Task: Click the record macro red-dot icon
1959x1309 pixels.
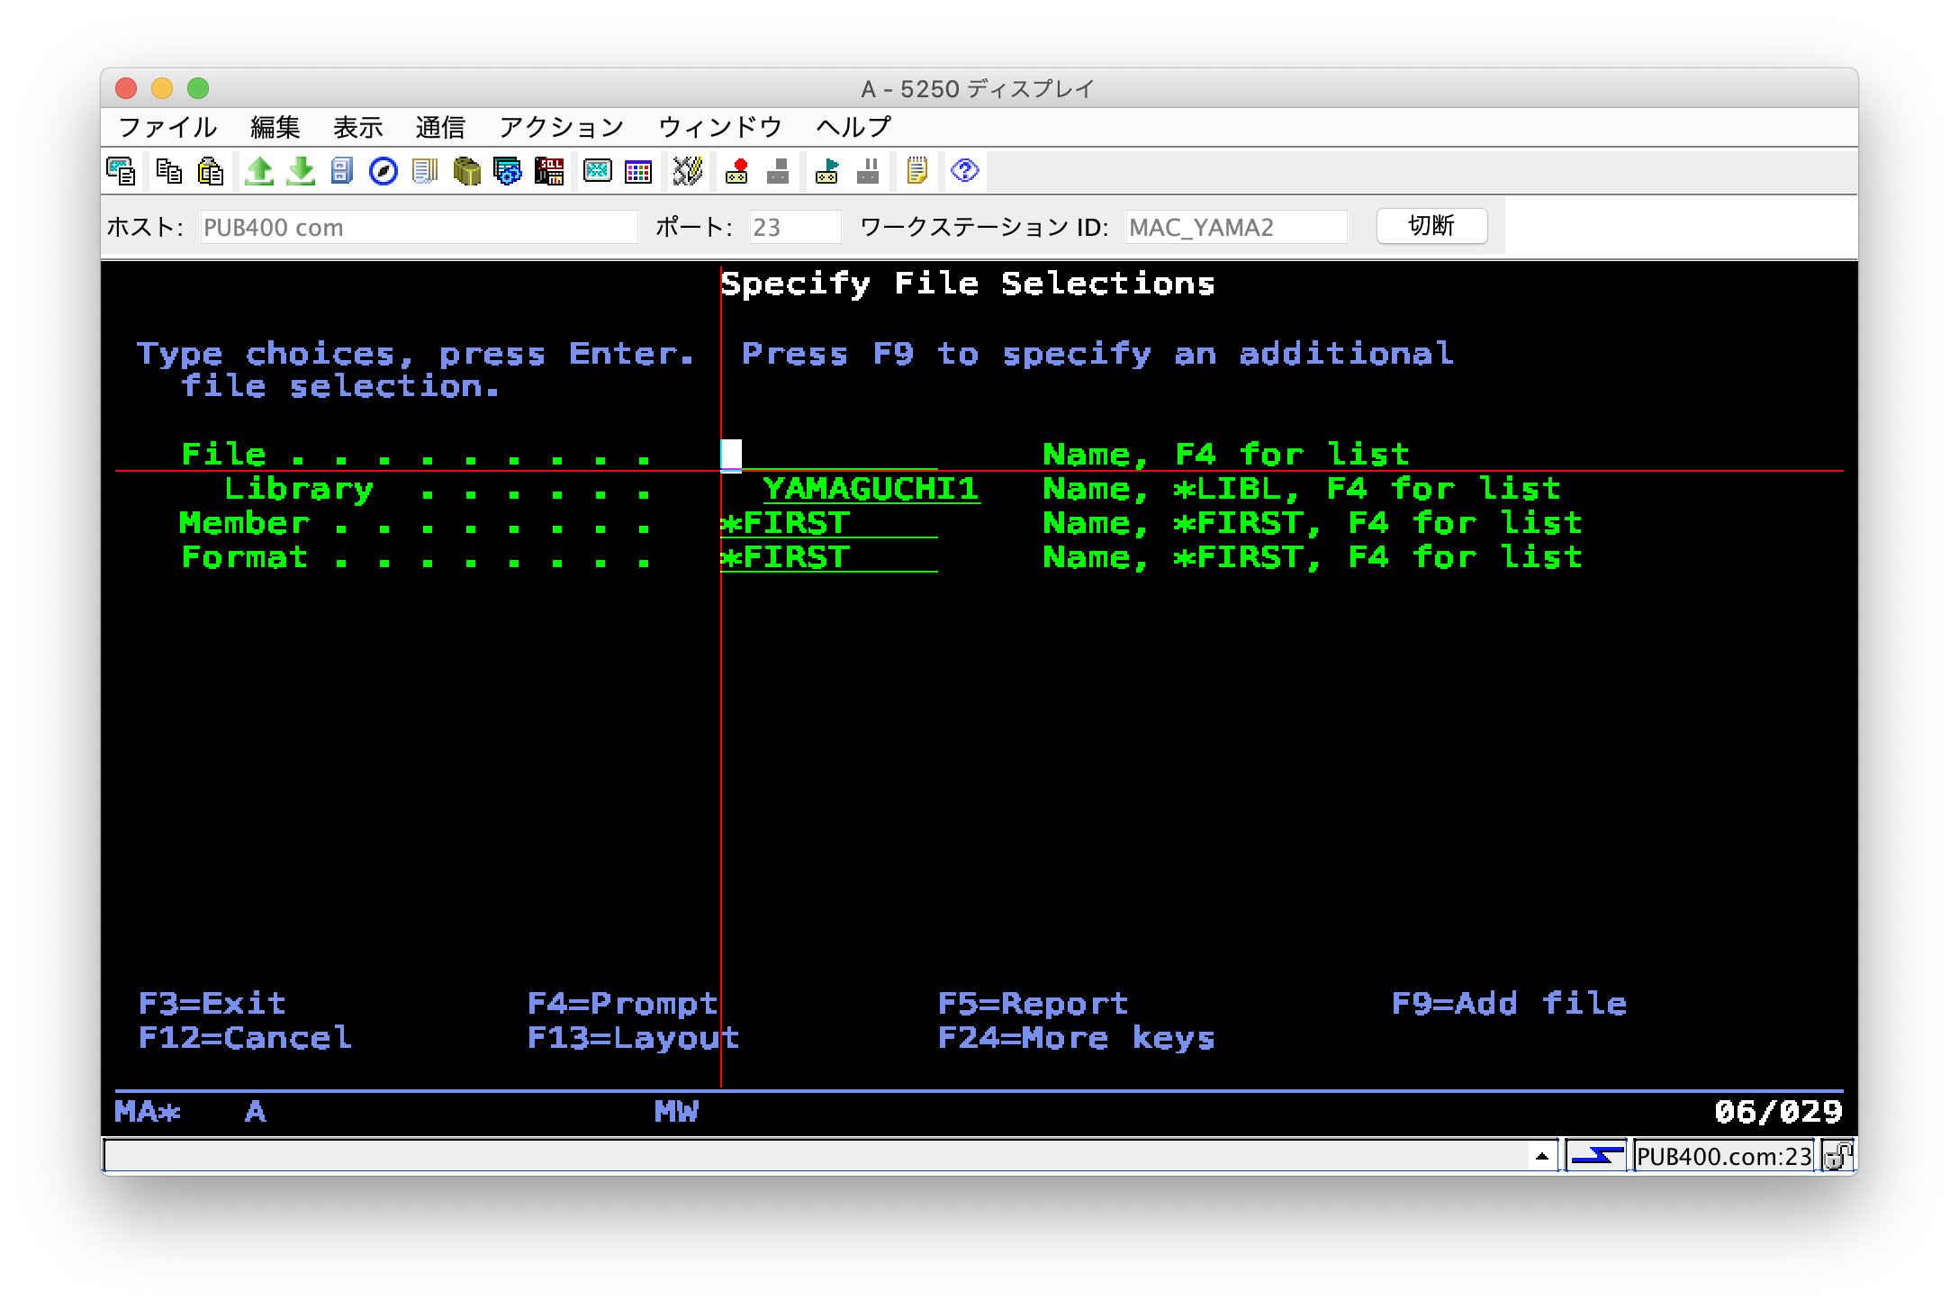Action: tap(737, 171)
